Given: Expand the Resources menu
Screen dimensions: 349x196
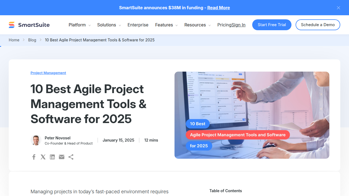Looking at the screenshot, I should coord(197,25).
